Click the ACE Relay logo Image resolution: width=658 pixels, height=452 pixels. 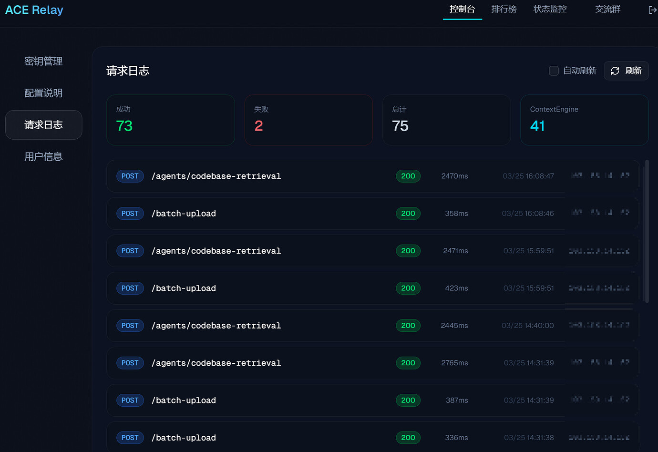pyautogui.click(x=34, y=10)
